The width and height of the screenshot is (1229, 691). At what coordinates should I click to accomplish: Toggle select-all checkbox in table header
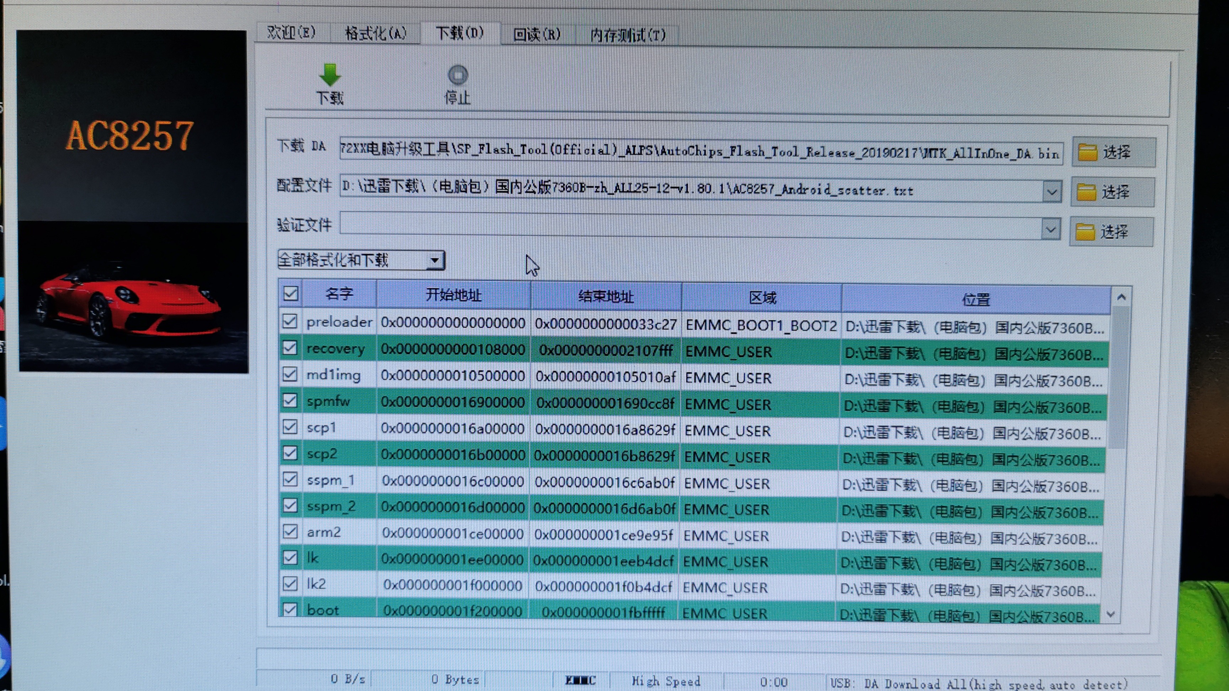291,293
